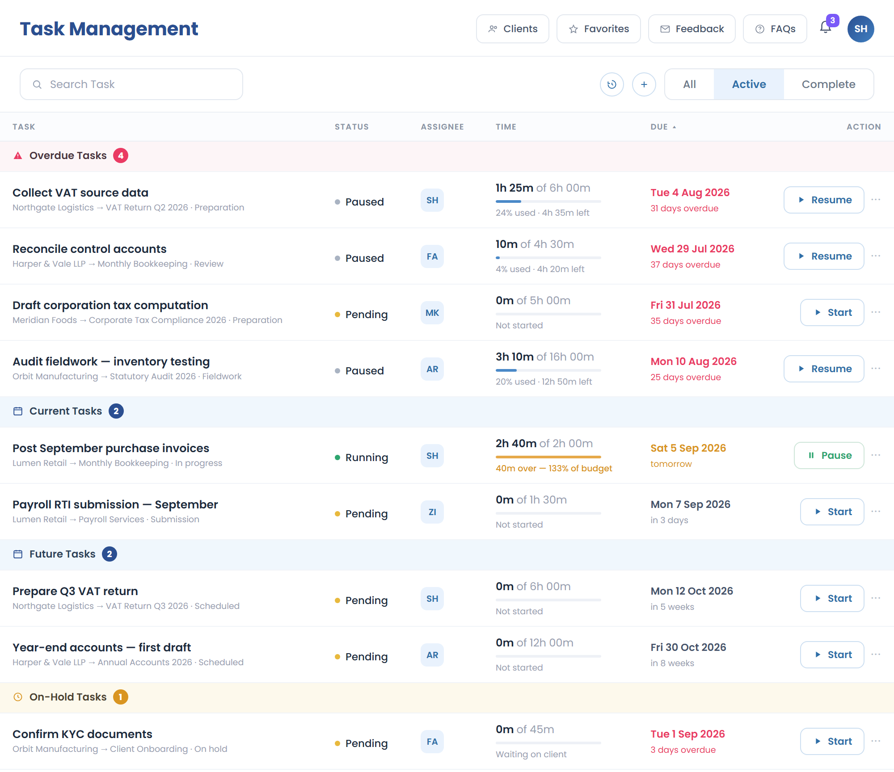Click the ZI assignee badge
894x772 pixels.
432,512
